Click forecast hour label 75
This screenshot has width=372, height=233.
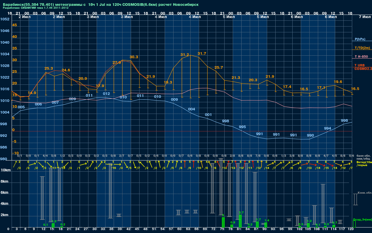click(222, 230)
